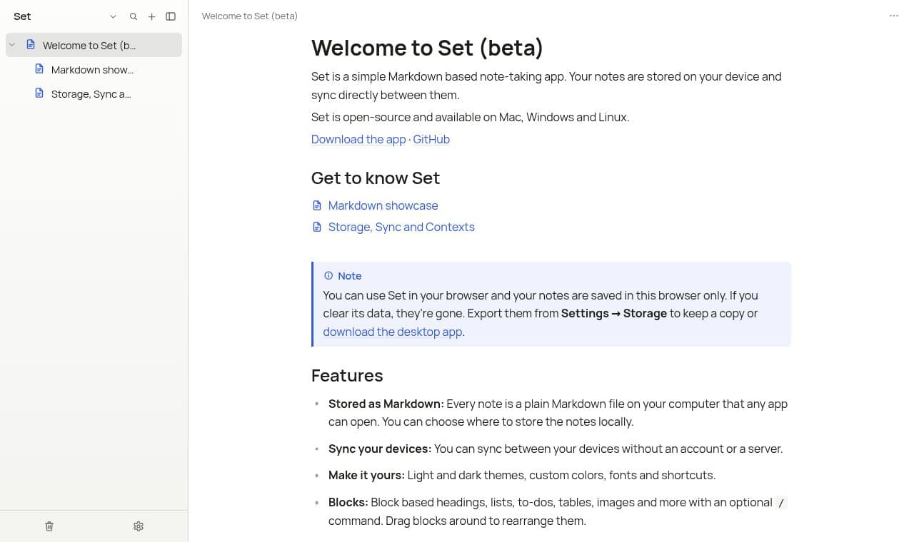
Task: Click the Sync your devices: bullet label
Action: 380,449
